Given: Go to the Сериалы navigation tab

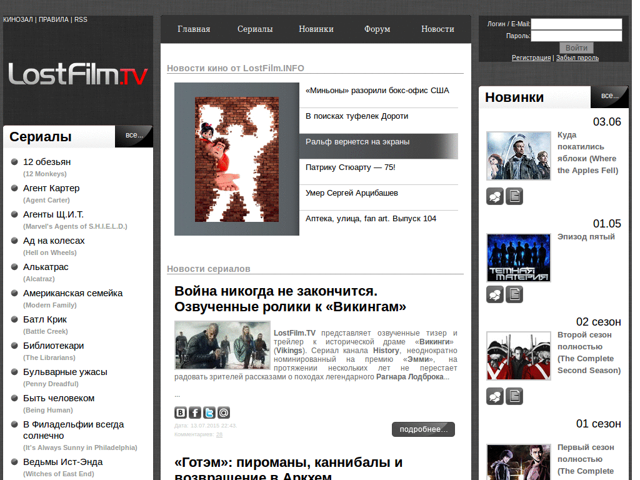Looking at the screenshot, I should pos(255,29).
